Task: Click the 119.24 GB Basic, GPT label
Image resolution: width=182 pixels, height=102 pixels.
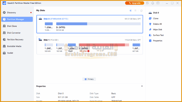Action: pyautogui.click(x=133, y=40)
